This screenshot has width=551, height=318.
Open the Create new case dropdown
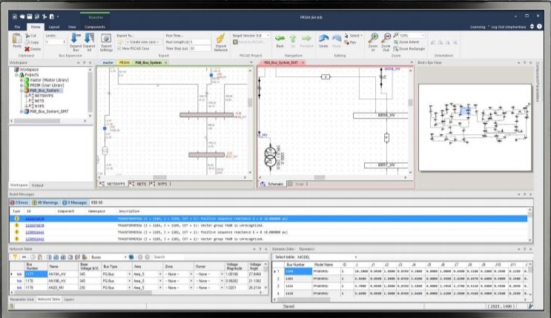[x=144, y=42]
